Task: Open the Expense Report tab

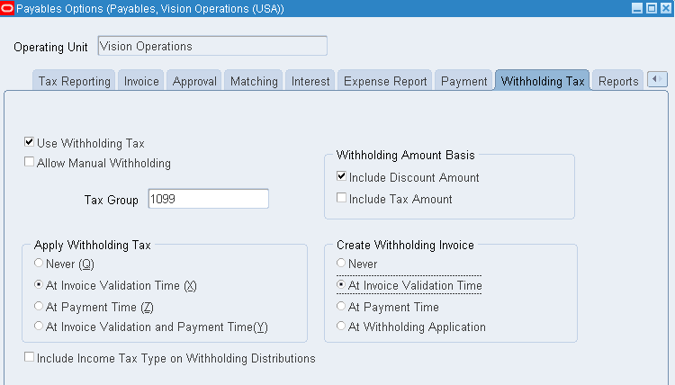Action: click(x=385, y=81)
